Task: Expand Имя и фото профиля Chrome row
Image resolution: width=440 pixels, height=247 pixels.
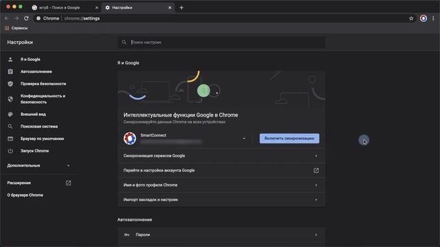Action: point(221,185)
